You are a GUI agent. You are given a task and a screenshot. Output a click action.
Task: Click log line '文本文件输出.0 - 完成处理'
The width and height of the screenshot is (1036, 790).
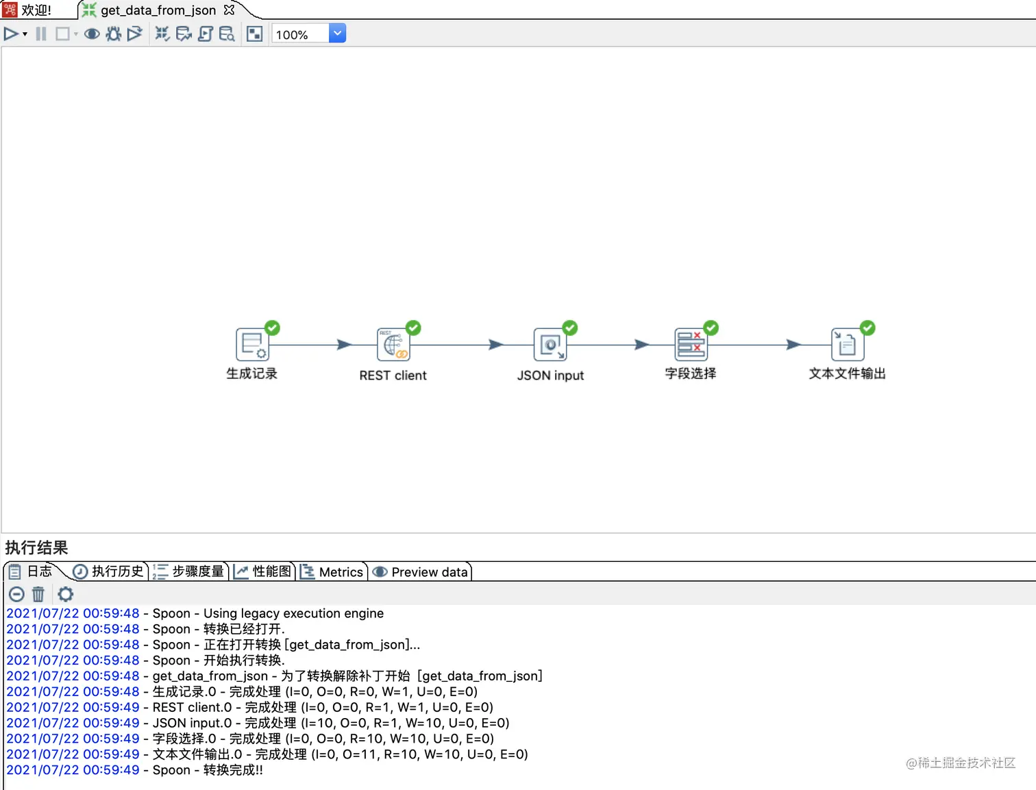[267, 754]
